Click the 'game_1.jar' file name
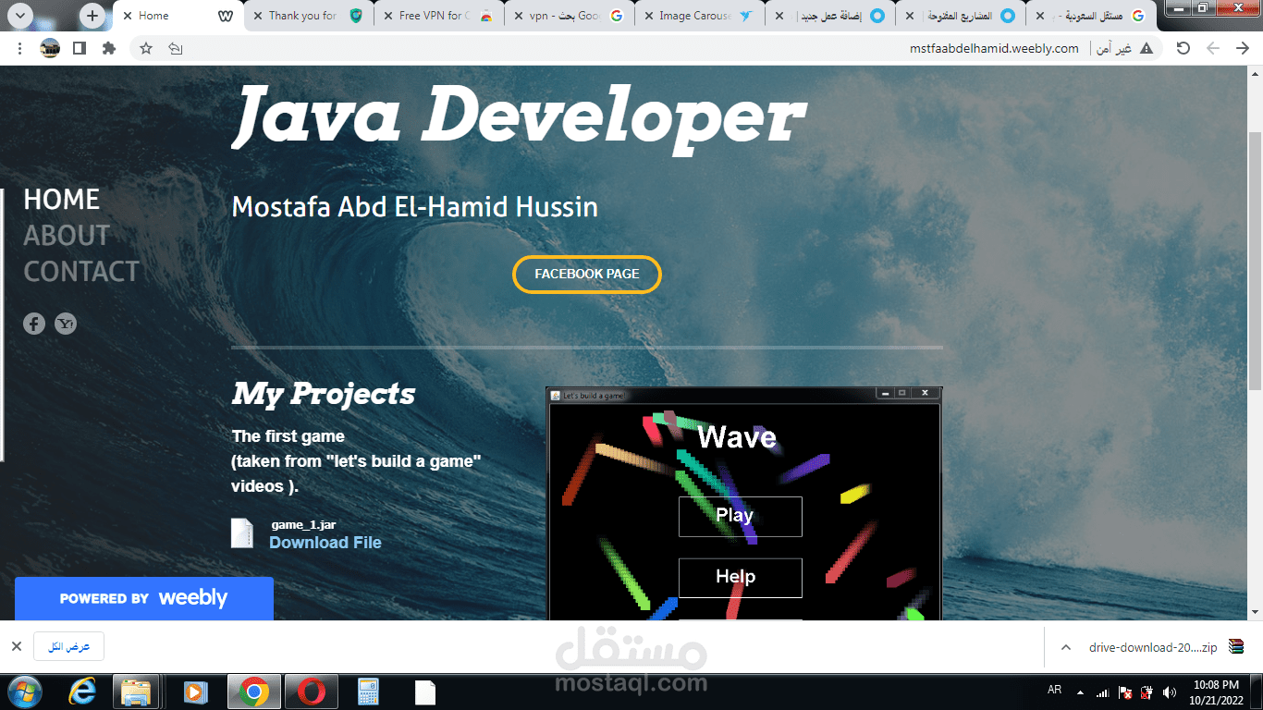The height and width of the screenshot is (710, 1263). pyautogui.click(x=303, y=524)
